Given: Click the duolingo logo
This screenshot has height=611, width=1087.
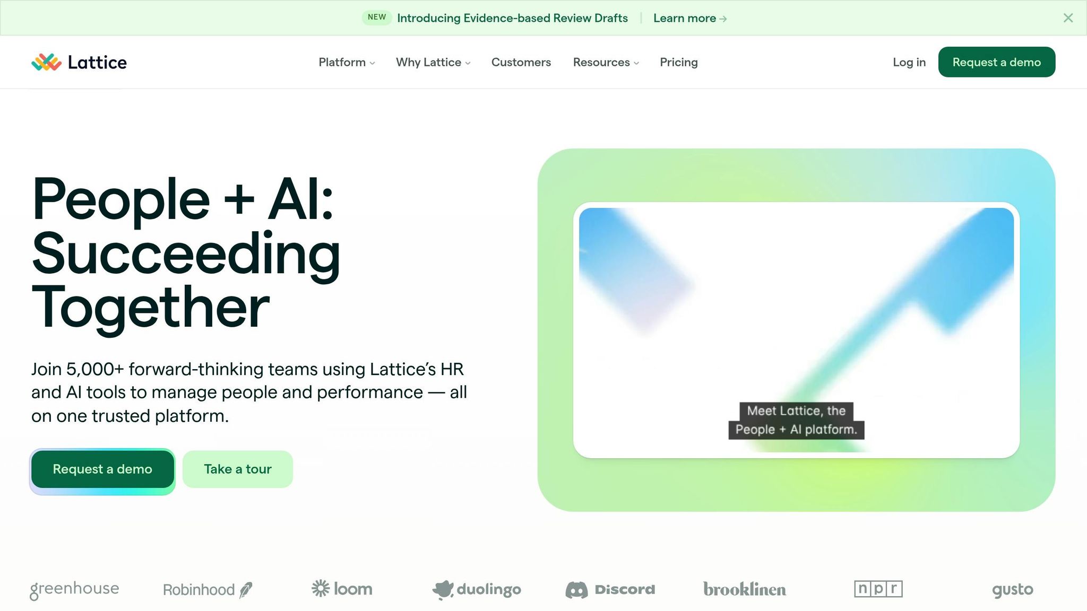Looking at the screenshot, I should pos(477,589).
